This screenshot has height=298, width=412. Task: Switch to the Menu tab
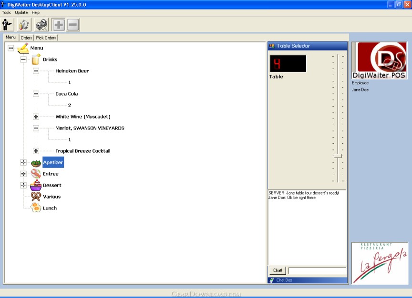pyautogui.click(x=11, y=37)
